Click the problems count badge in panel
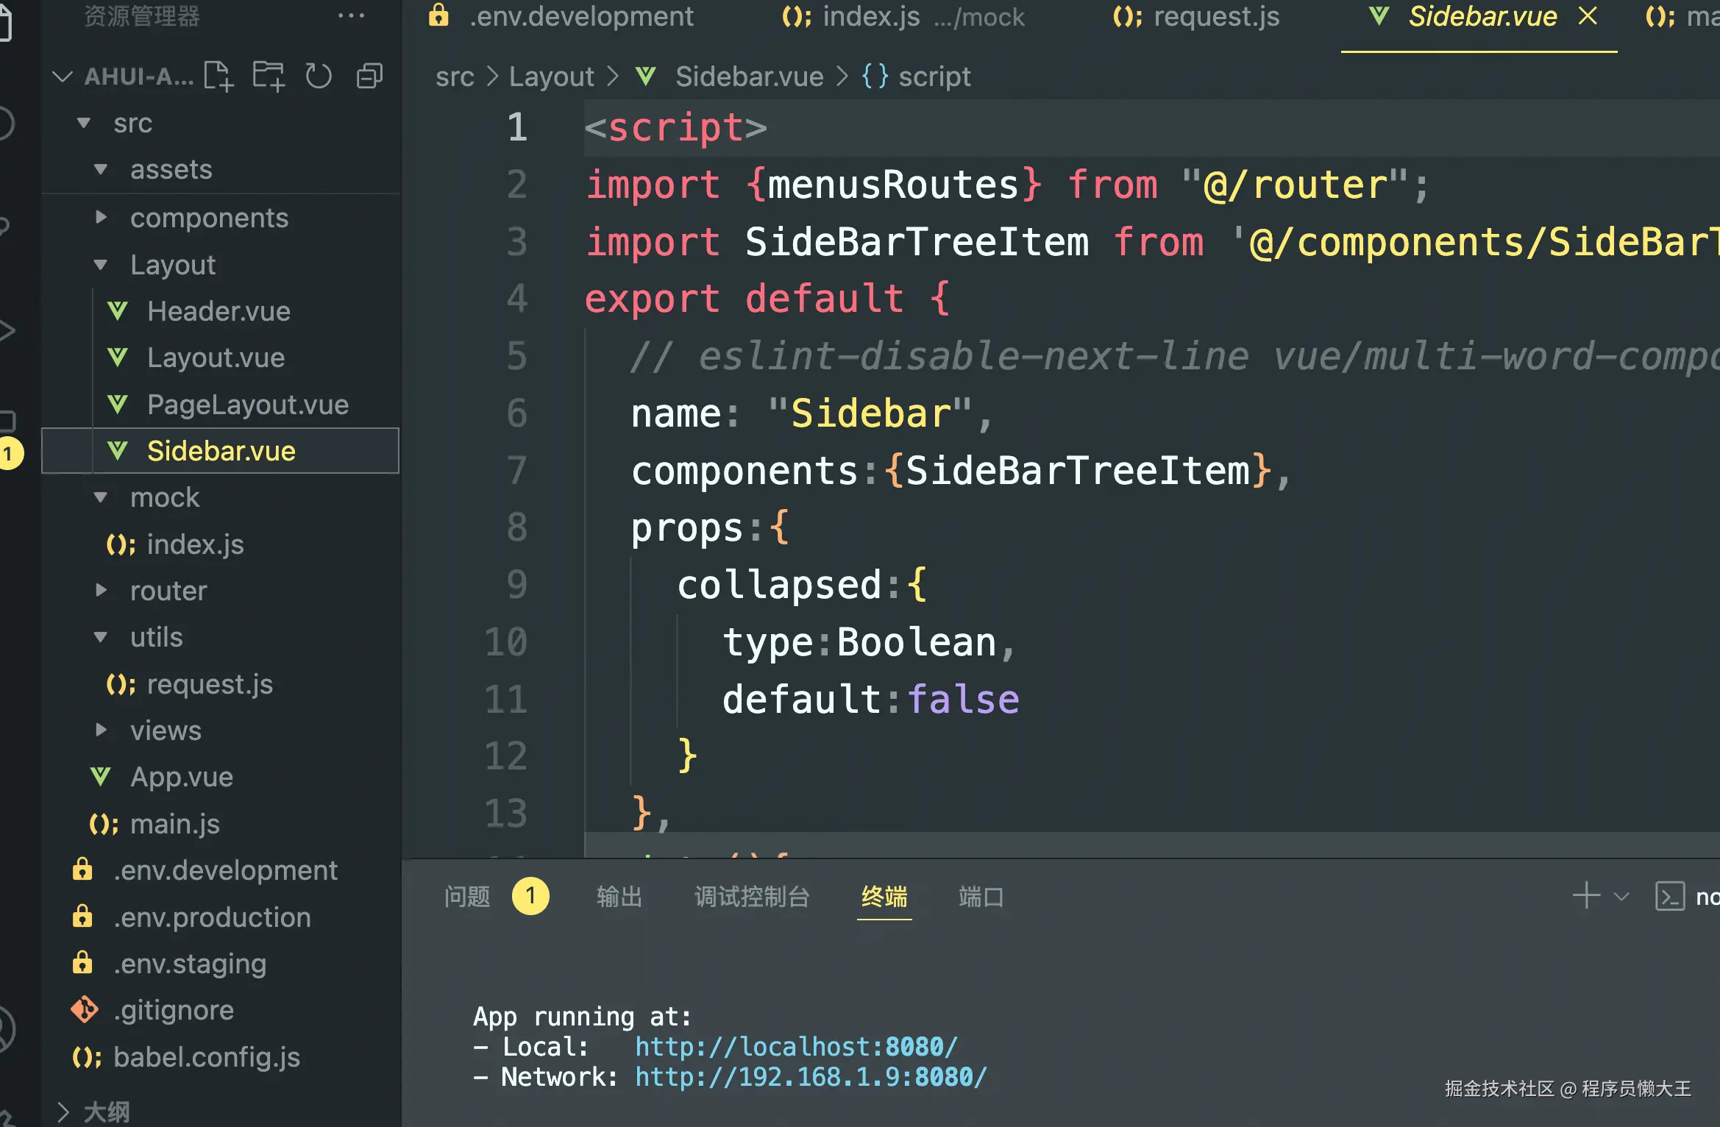 [530, 896]
